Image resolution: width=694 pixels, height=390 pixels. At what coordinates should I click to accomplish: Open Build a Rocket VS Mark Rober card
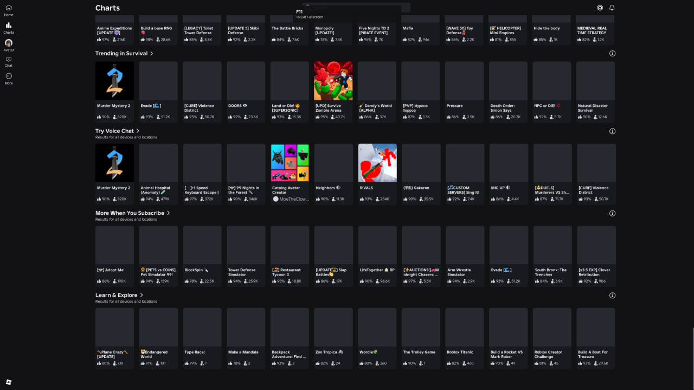(509, 338)
